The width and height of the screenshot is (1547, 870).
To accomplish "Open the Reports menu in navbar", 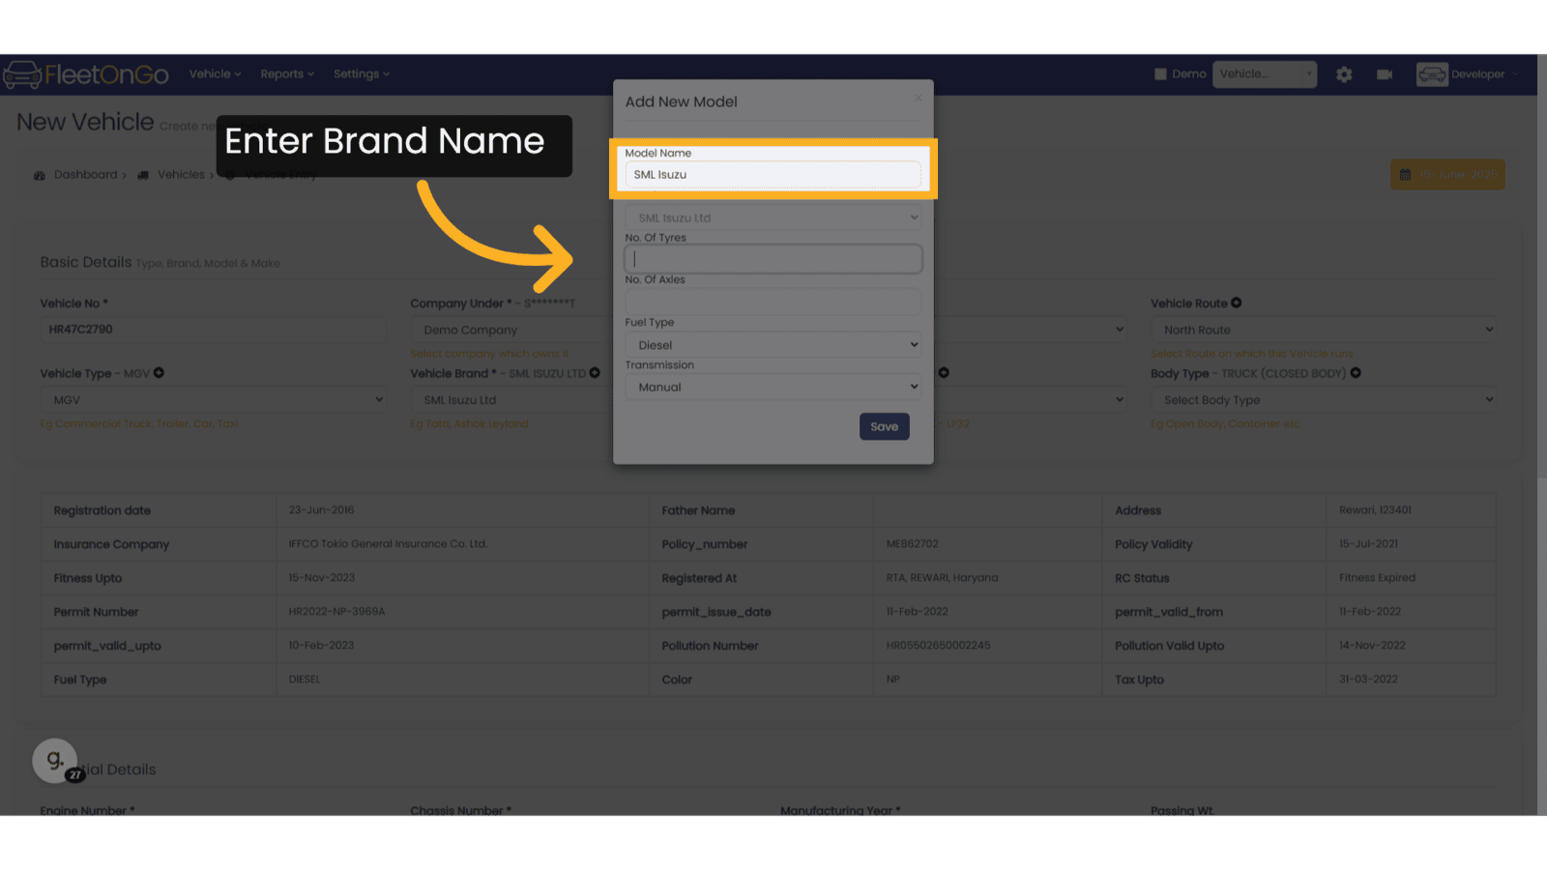I will pos(287,74).
